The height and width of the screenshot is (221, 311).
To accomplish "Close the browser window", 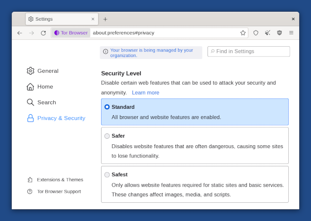I will 293,19.
